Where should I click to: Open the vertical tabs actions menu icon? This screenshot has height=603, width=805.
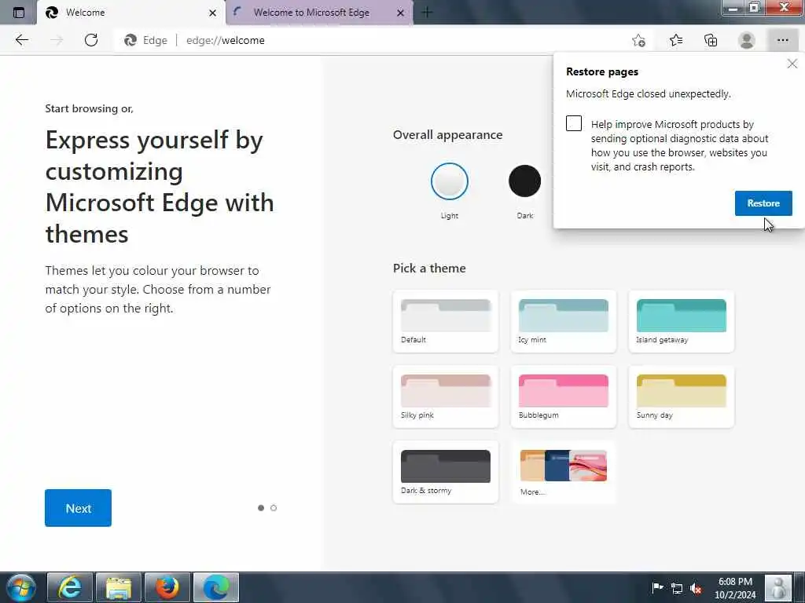tap(19, 13)
